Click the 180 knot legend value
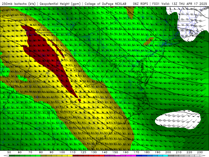This screenshot has height=157, width=209. coord(147,152)
